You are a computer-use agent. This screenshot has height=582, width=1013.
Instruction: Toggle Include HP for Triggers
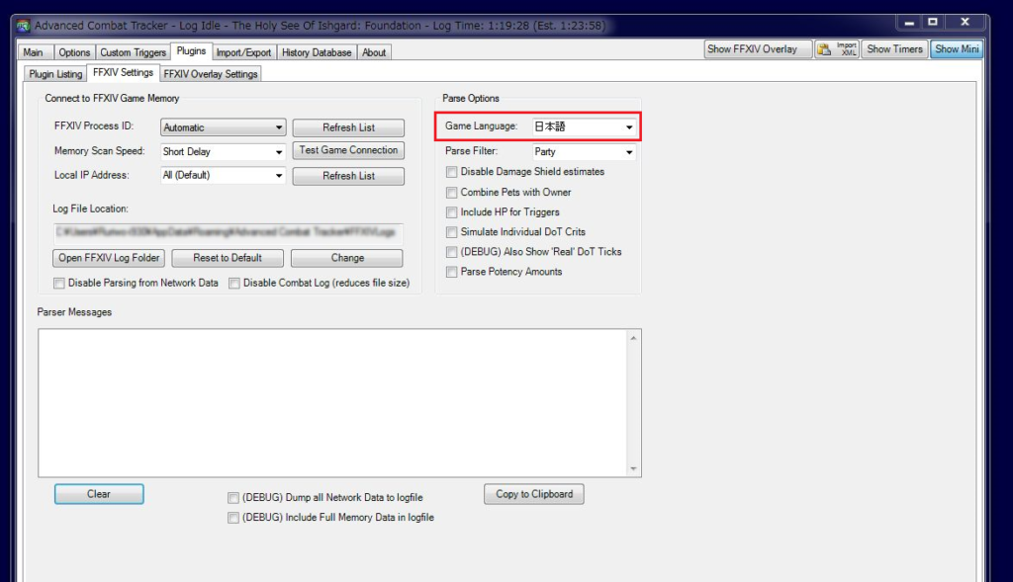tap(451, 212)
